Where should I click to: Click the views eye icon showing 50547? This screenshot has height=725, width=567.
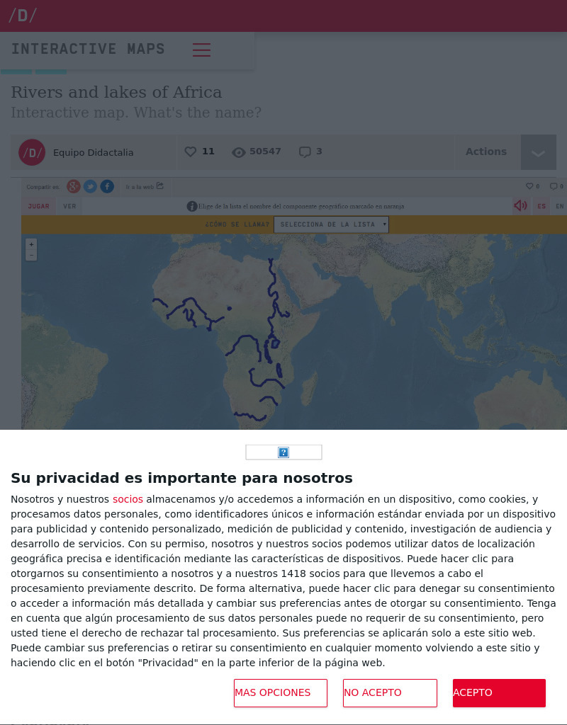tap(240, 151)
